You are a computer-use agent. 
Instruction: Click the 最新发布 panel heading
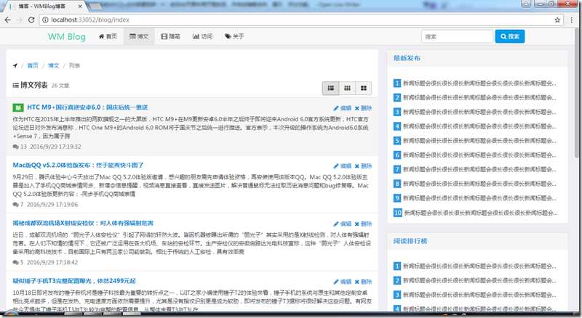click(407, 58)
